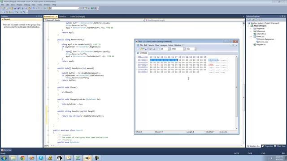Viewport: 287px width, 161px height.
Task: Close the AdamsIO.cs tab with its X
Action: point(57,17)
